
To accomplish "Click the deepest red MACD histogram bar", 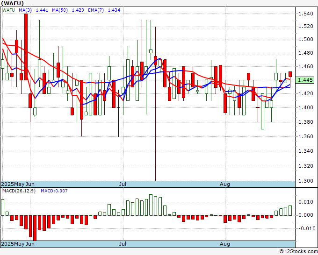I will pos(35,228).
